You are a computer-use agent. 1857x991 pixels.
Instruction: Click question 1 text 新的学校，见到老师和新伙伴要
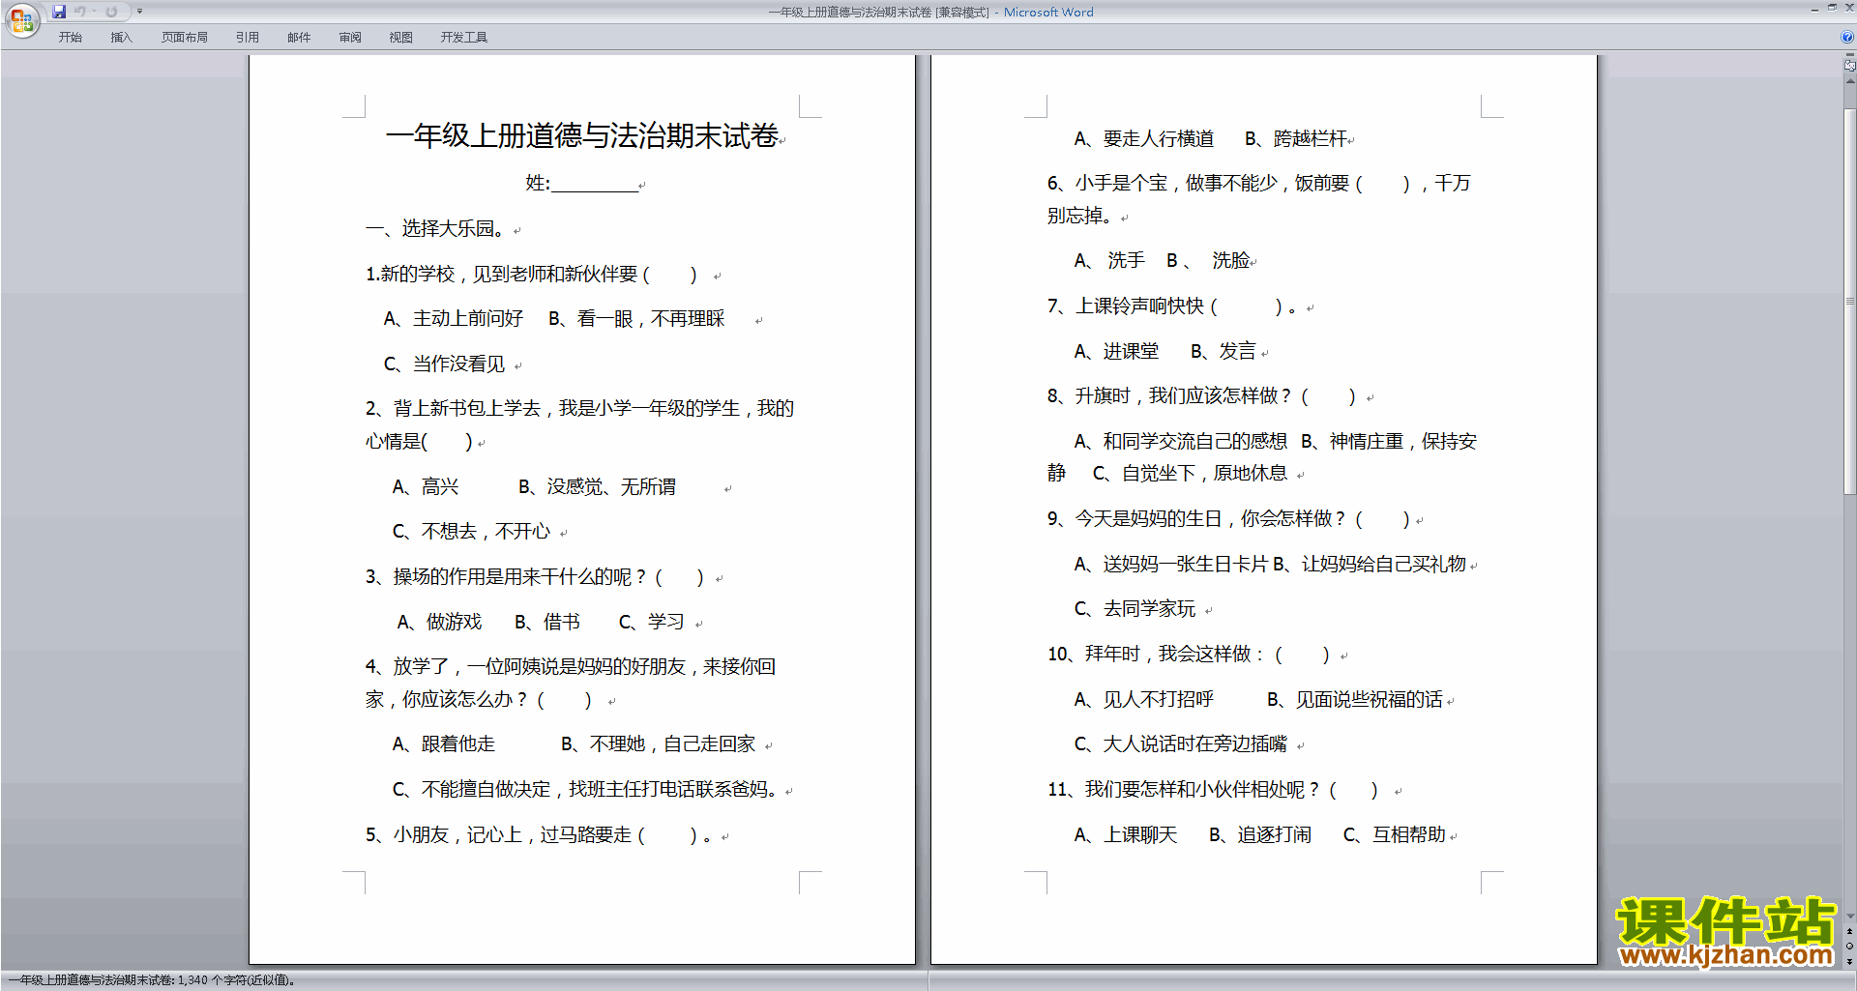509,275
